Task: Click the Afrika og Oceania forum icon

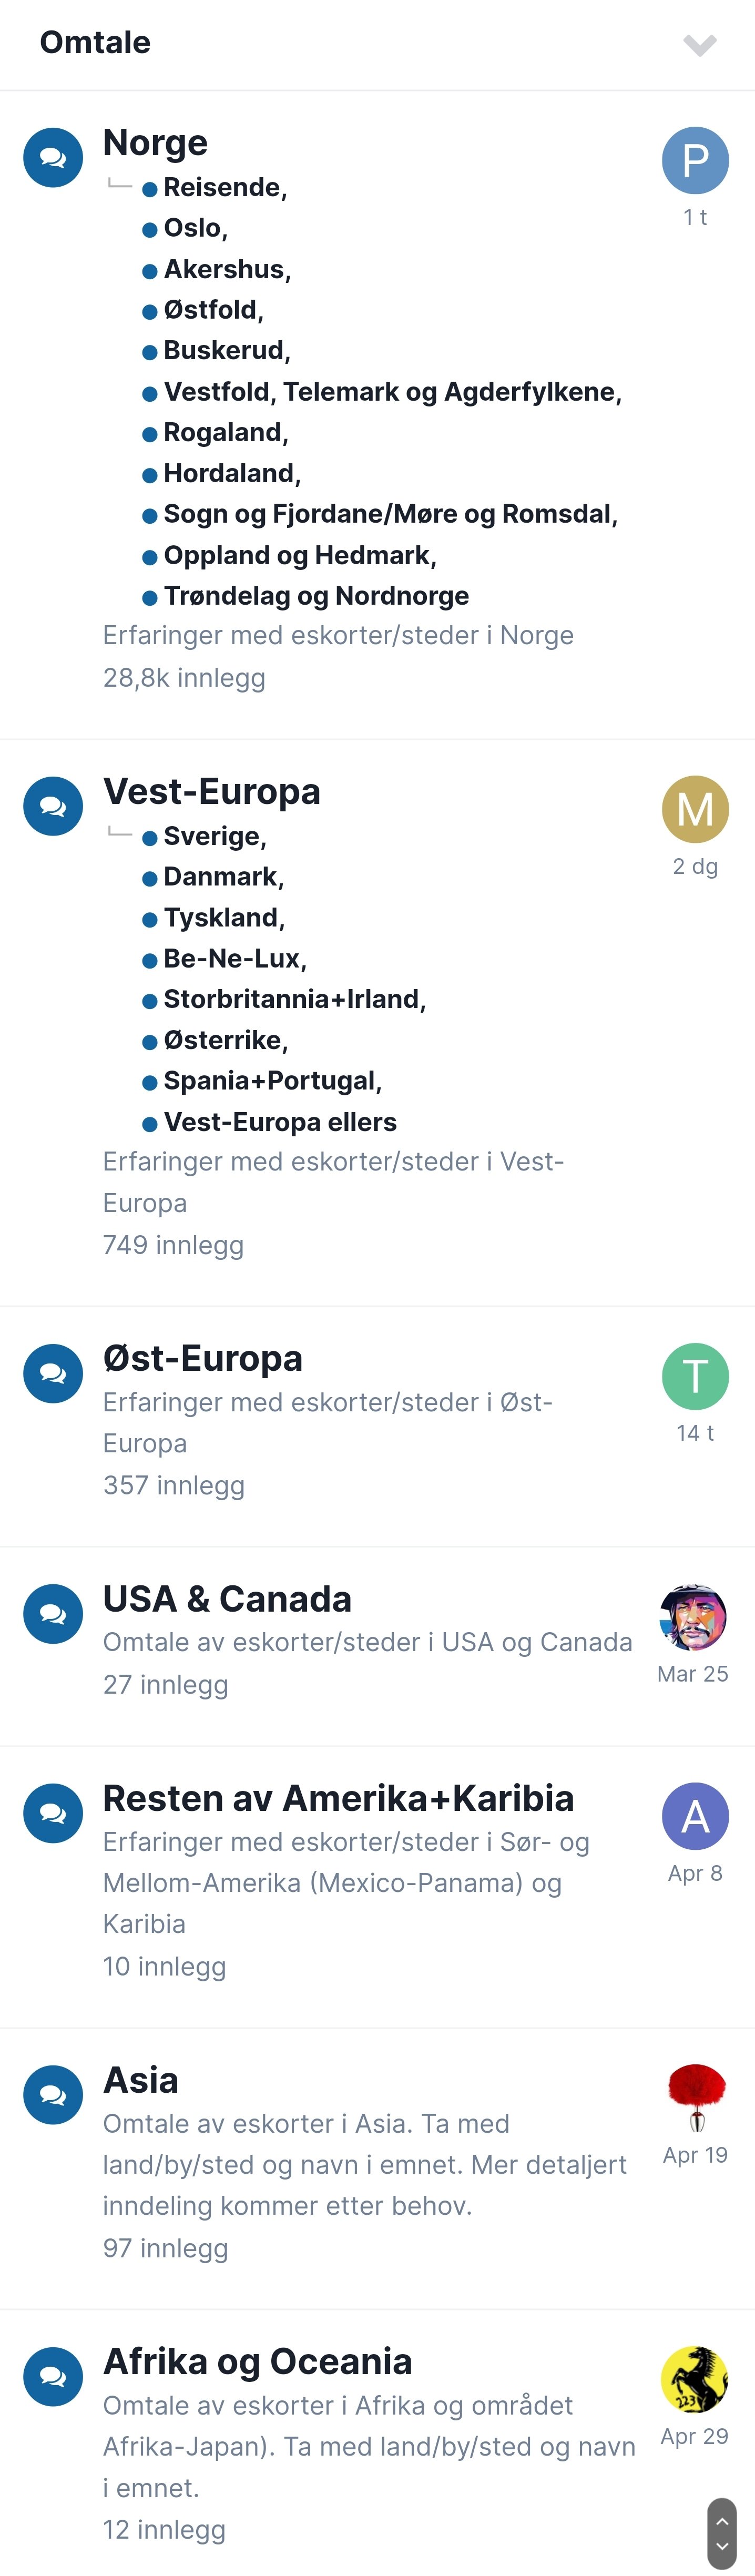Action: (x=53, y=2376)
